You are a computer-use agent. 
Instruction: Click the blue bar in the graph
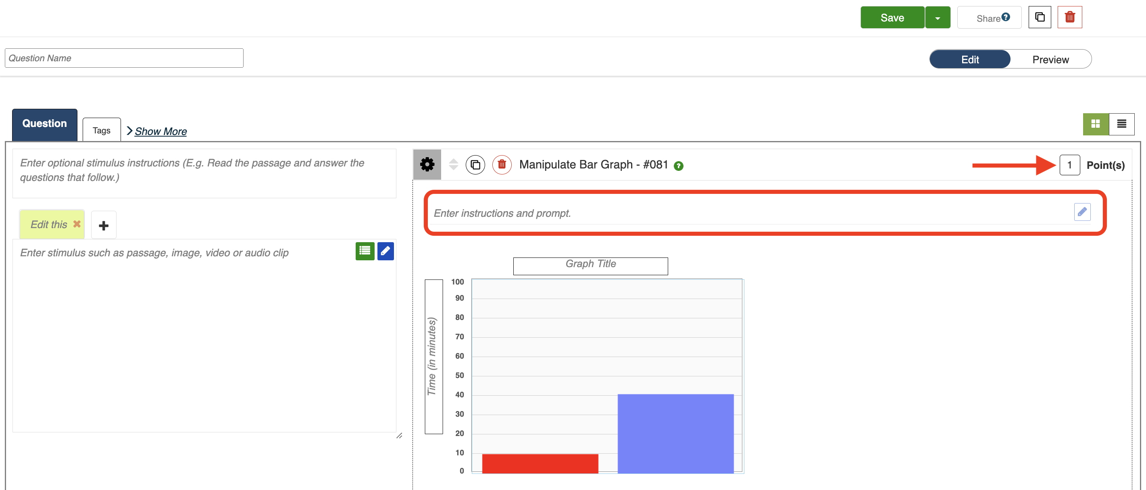675,433
